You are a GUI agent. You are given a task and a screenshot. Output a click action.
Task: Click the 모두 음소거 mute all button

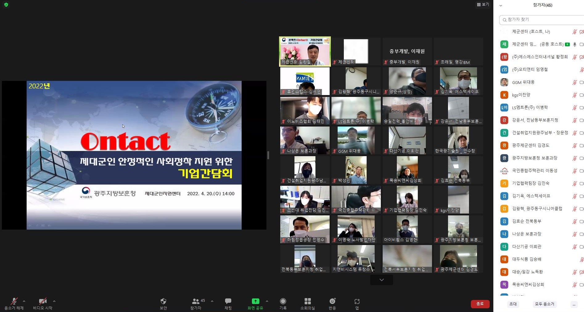tap(545, 304)
